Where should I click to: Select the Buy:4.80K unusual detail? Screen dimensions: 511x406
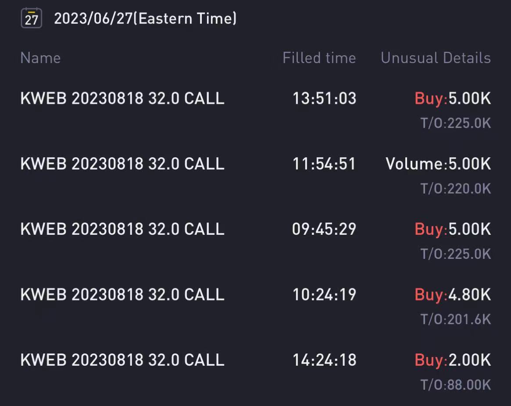(x=453, y=294)
